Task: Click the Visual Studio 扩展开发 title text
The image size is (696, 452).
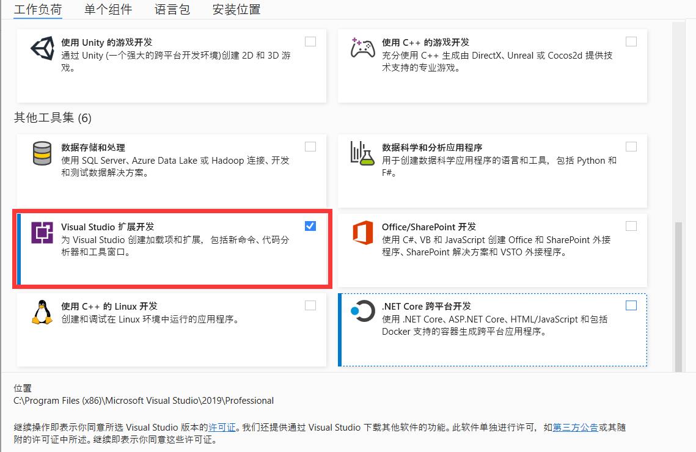Action: tap(108, 227)
